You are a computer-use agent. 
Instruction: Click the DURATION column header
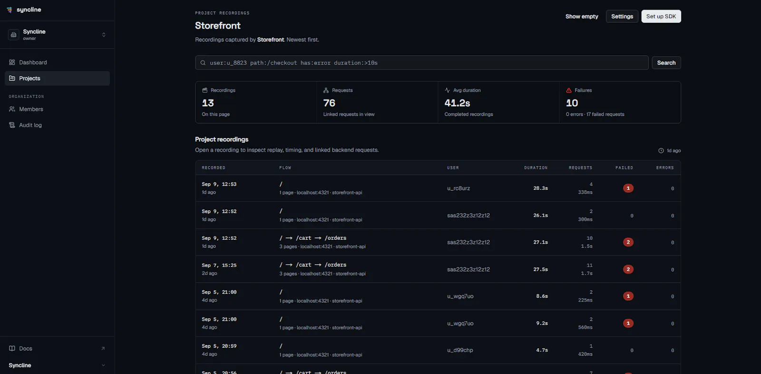(536, 168)
